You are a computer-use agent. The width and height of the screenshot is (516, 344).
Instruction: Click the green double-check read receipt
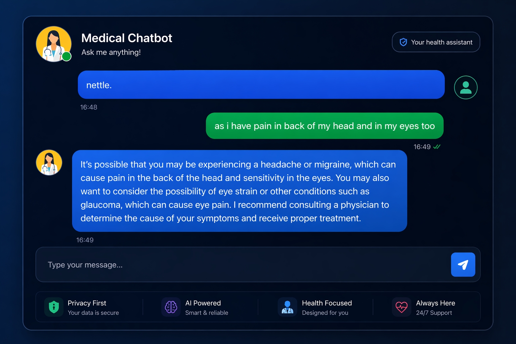[437, 147]
